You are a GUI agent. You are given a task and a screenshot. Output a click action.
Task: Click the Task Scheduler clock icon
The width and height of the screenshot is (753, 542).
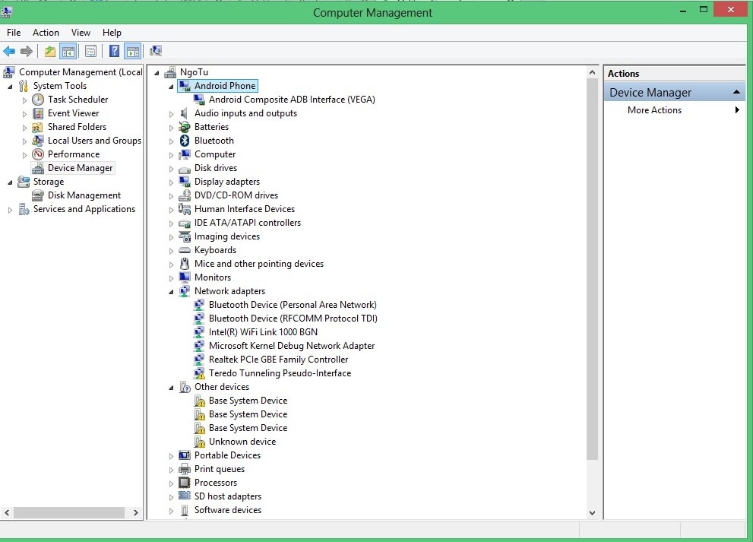38,100
